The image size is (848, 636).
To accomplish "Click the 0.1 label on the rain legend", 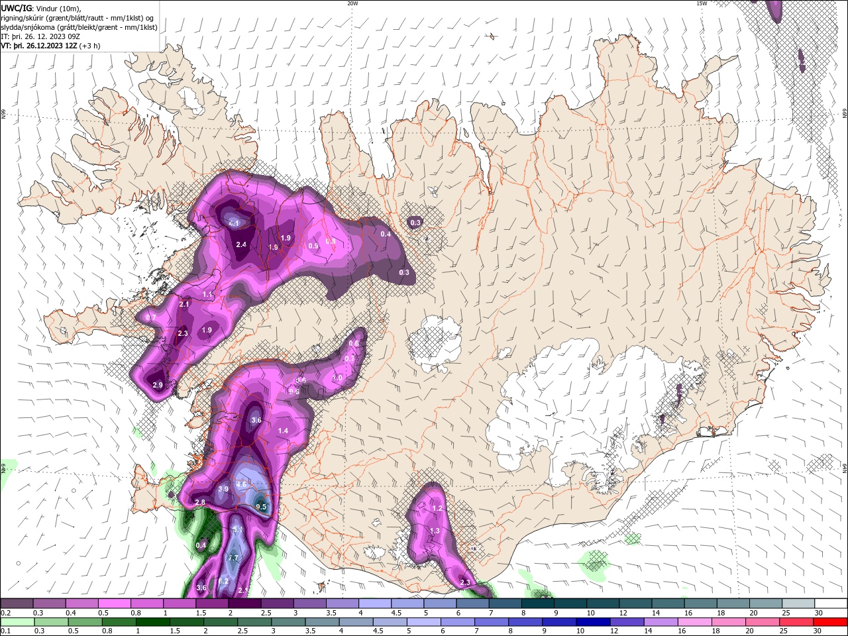I will point(5,631).
